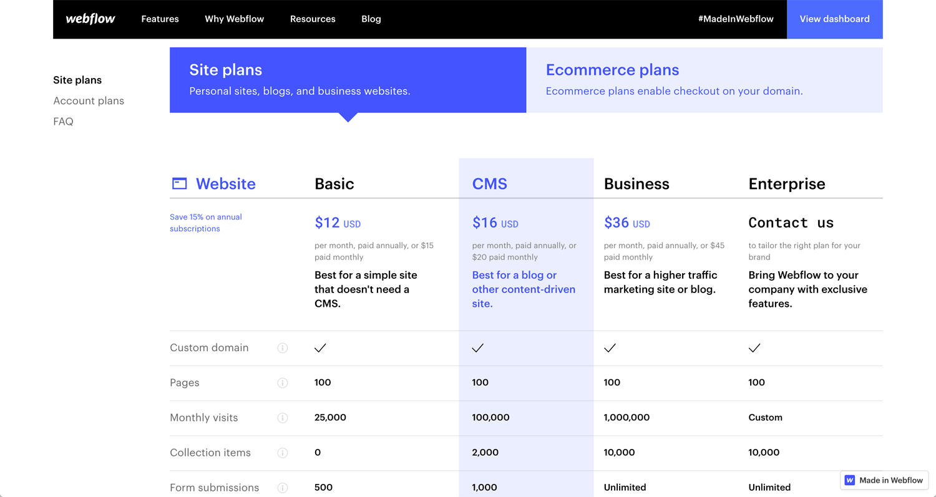This screenshot has width=936, height=497.
Task: Click Contact us under Enterprise
Action: click(791, 223)
